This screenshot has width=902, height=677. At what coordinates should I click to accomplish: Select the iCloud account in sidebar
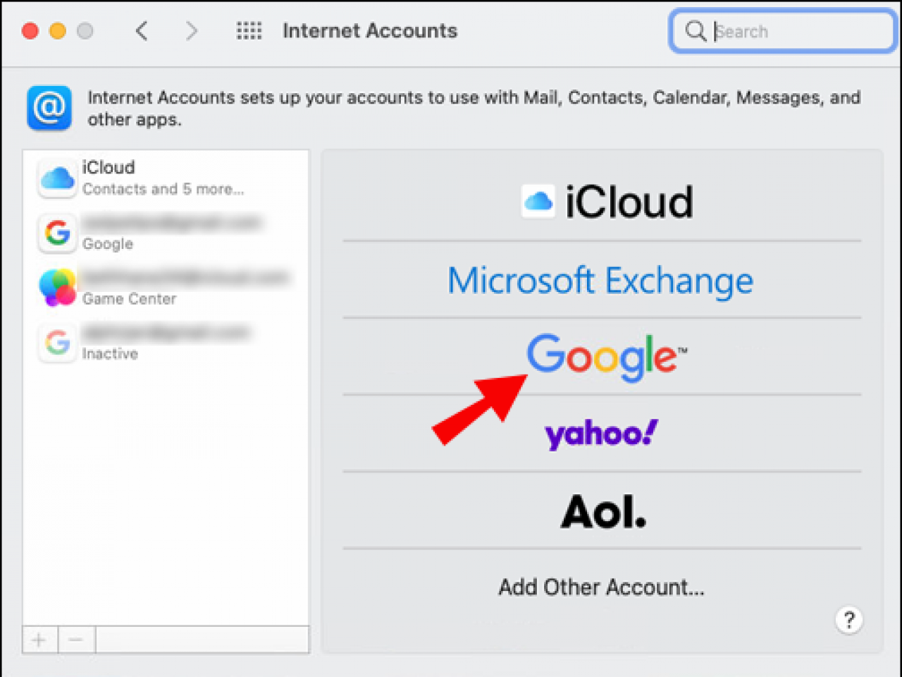166,178
